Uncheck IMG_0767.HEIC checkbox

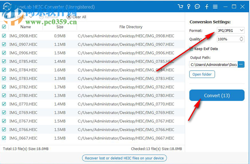pyautogui.click(x=4, y=121)
